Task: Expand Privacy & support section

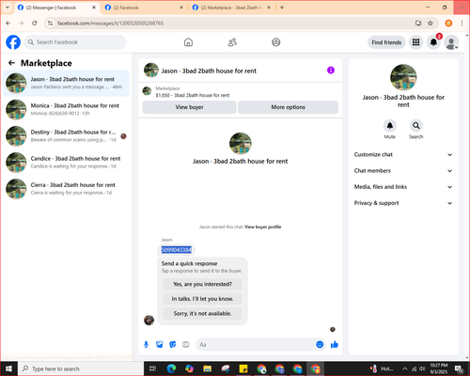Action: pos(403,203)
